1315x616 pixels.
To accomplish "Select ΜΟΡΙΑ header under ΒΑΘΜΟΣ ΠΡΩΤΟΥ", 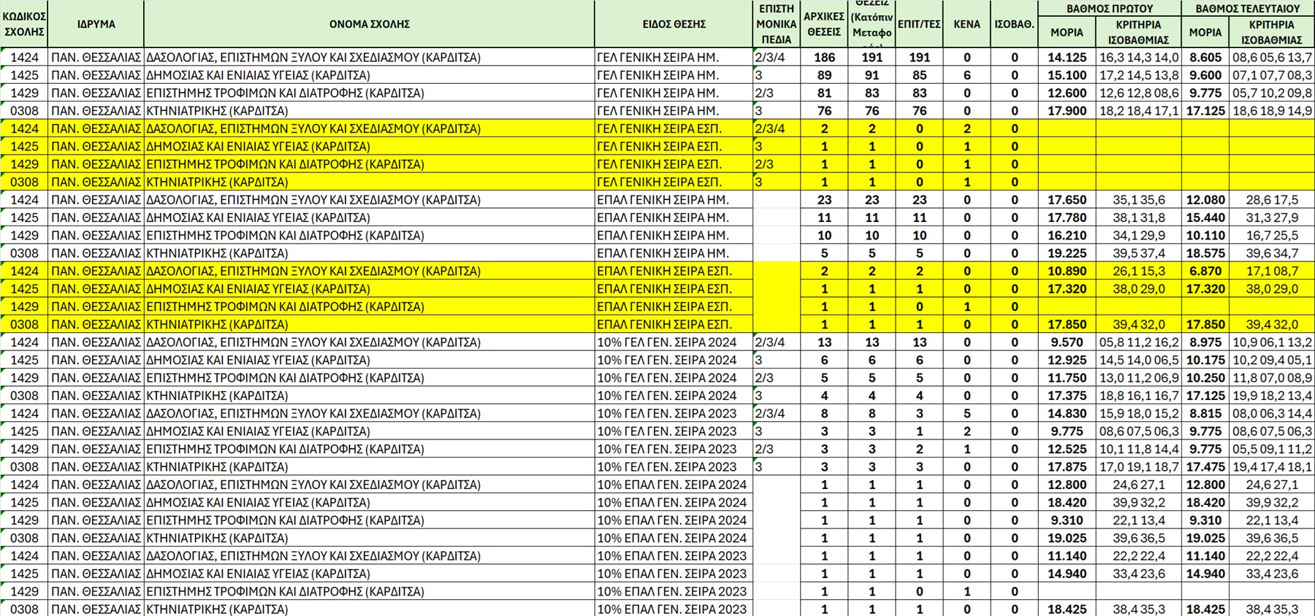I will click(x=1067, y=33).
